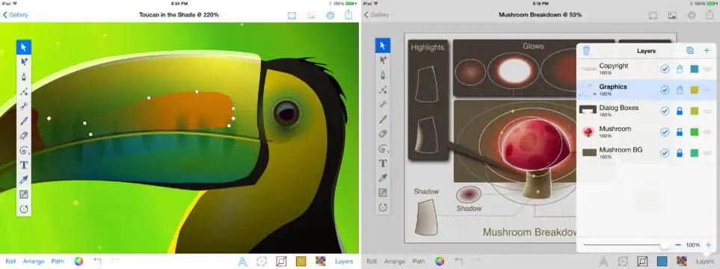Screen dimensions: 720x269
Task: Decrease layer opacity with the minus button
Action: point(678,245)
